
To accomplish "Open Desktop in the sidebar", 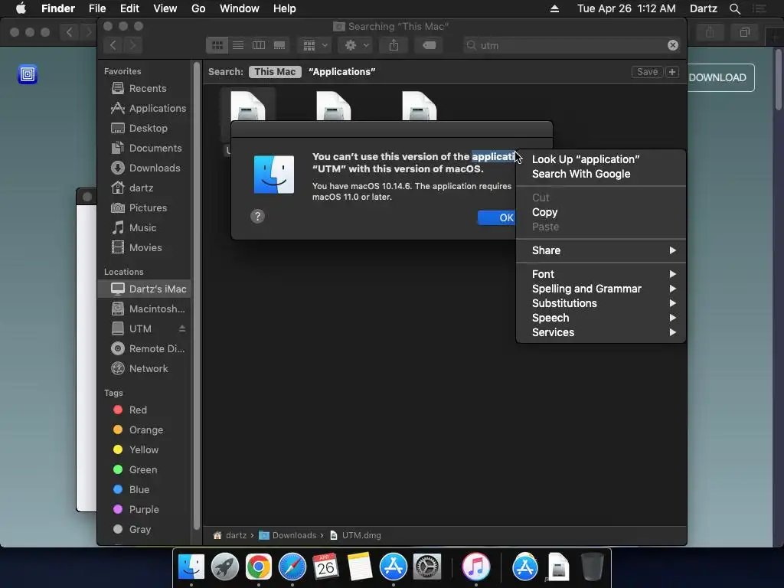I will pyautogui.click(x=144, y=129).
